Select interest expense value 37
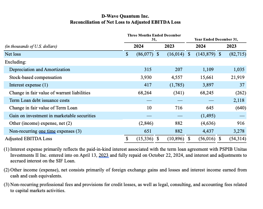This screenshot has width=263, height=209. click(242, 85)
